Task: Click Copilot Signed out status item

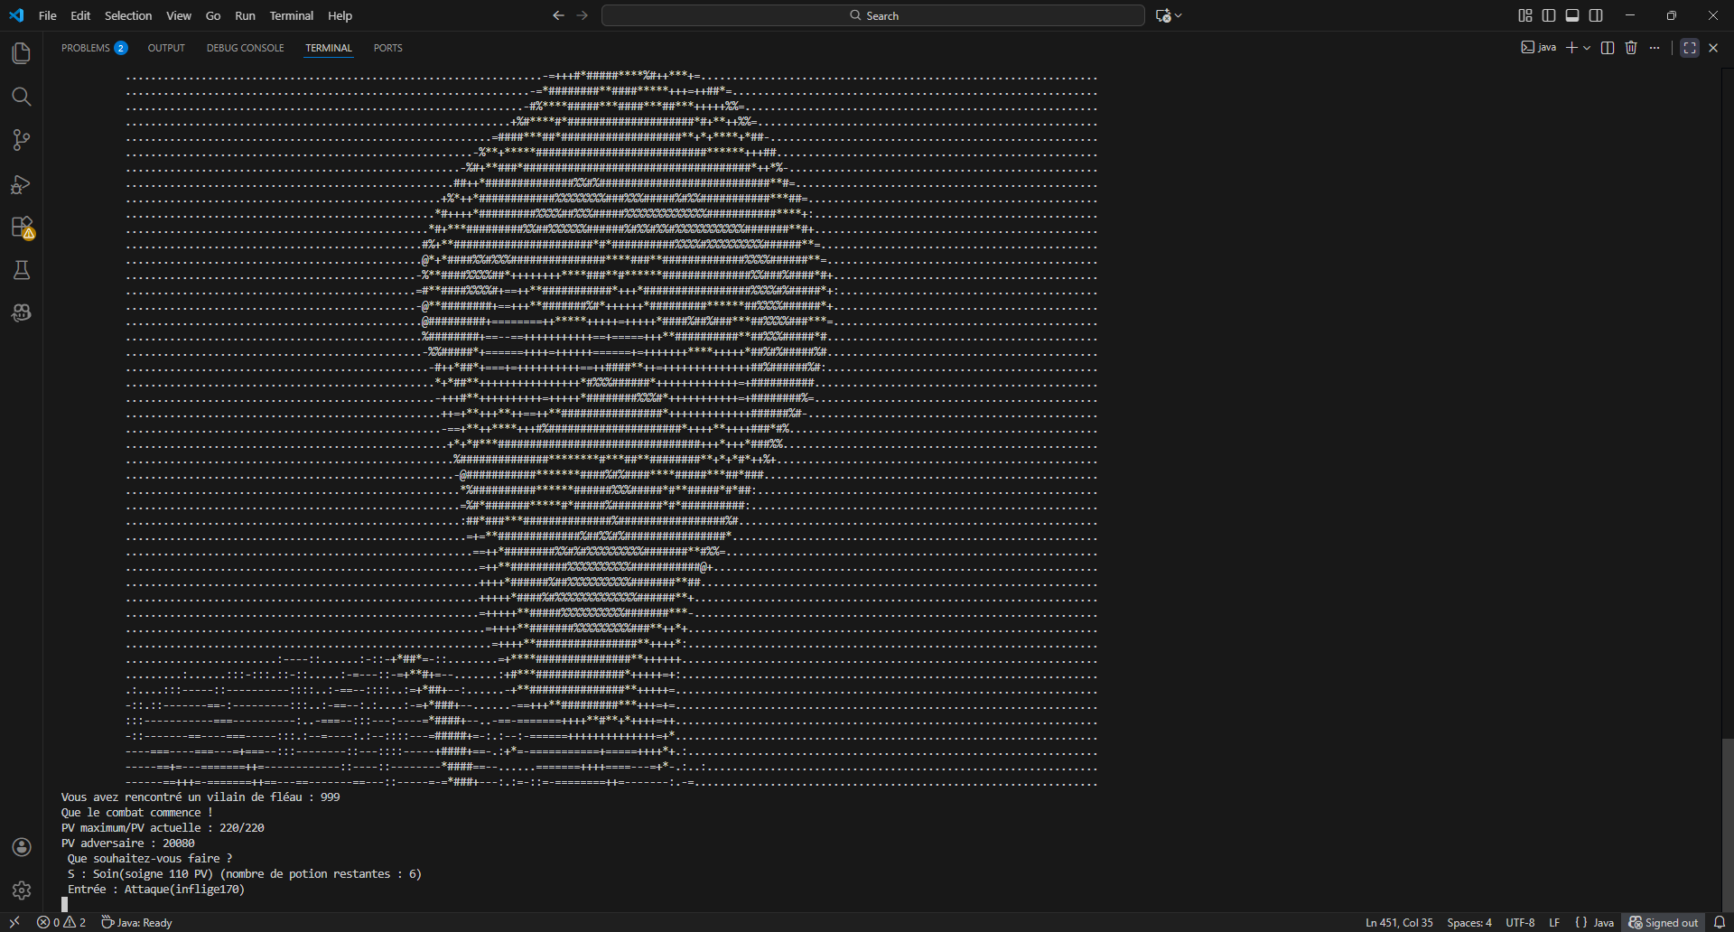Action: point(1663,922)
